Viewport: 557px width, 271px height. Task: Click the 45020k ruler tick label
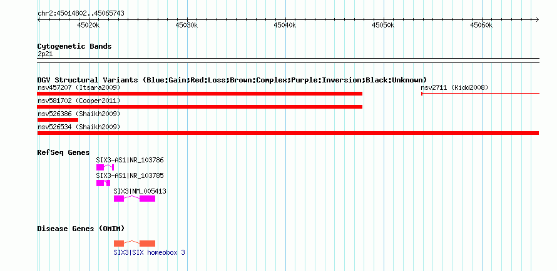coord(88,25)
